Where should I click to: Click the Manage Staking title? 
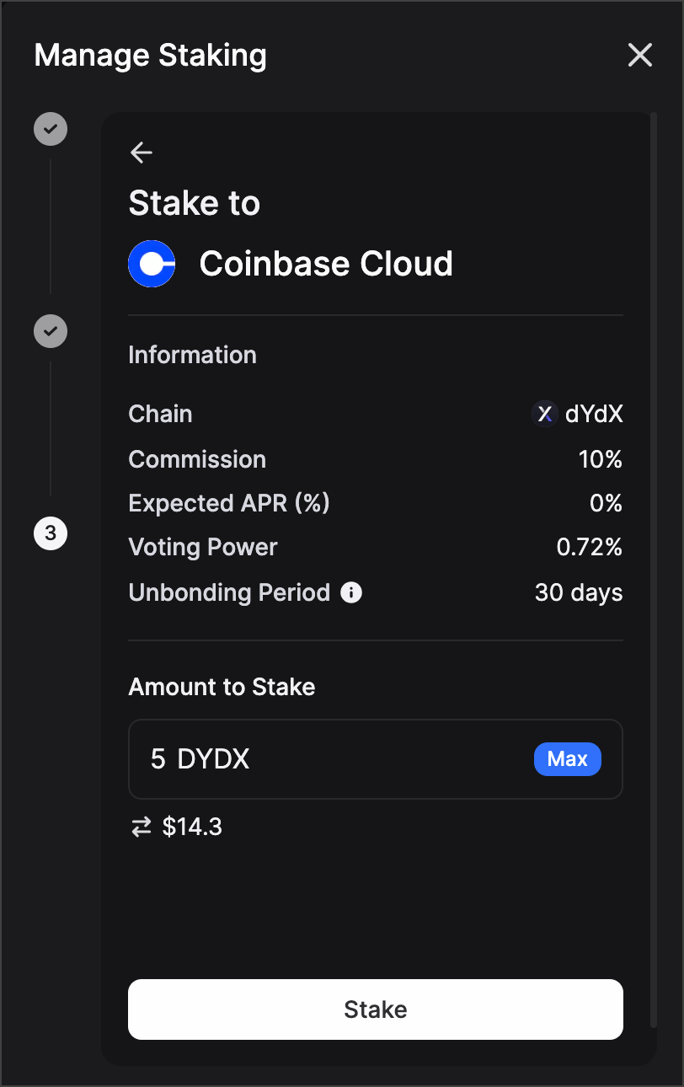pos(151,56)
